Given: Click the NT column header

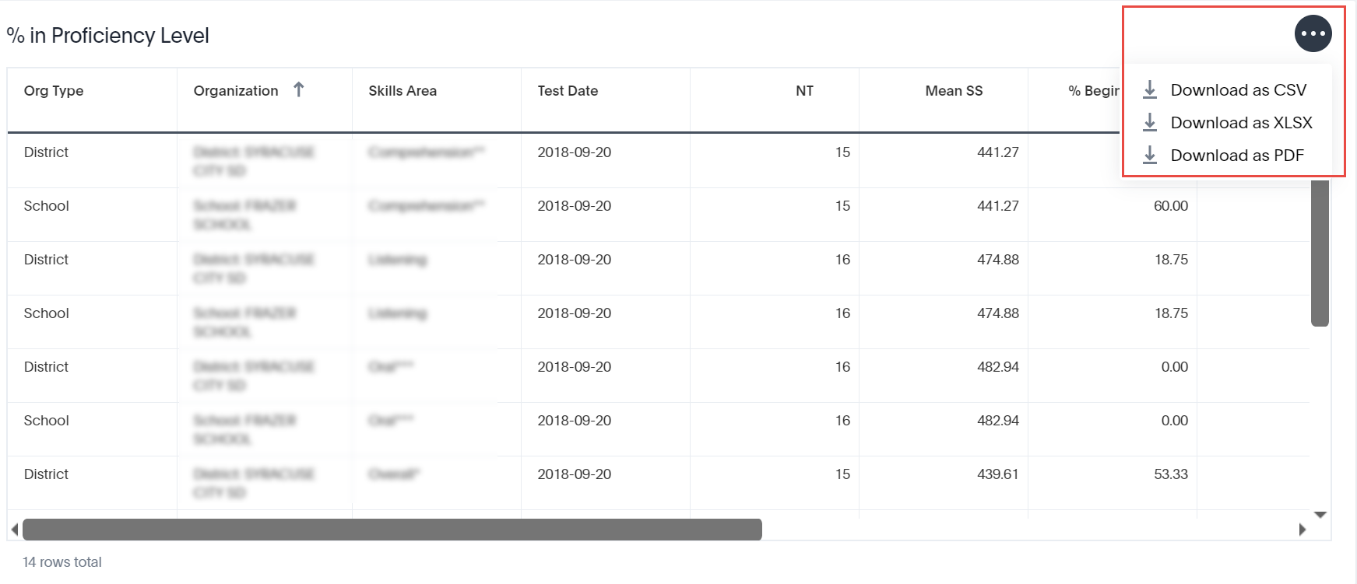Looking at the screenshot, I should pos(804,91).
